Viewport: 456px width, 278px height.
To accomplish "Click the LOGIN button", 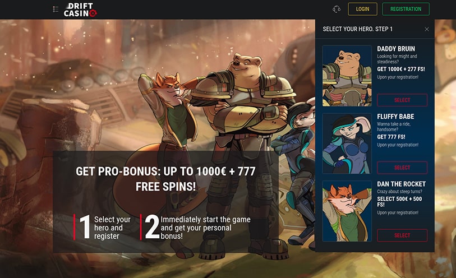I will point(363,9).
